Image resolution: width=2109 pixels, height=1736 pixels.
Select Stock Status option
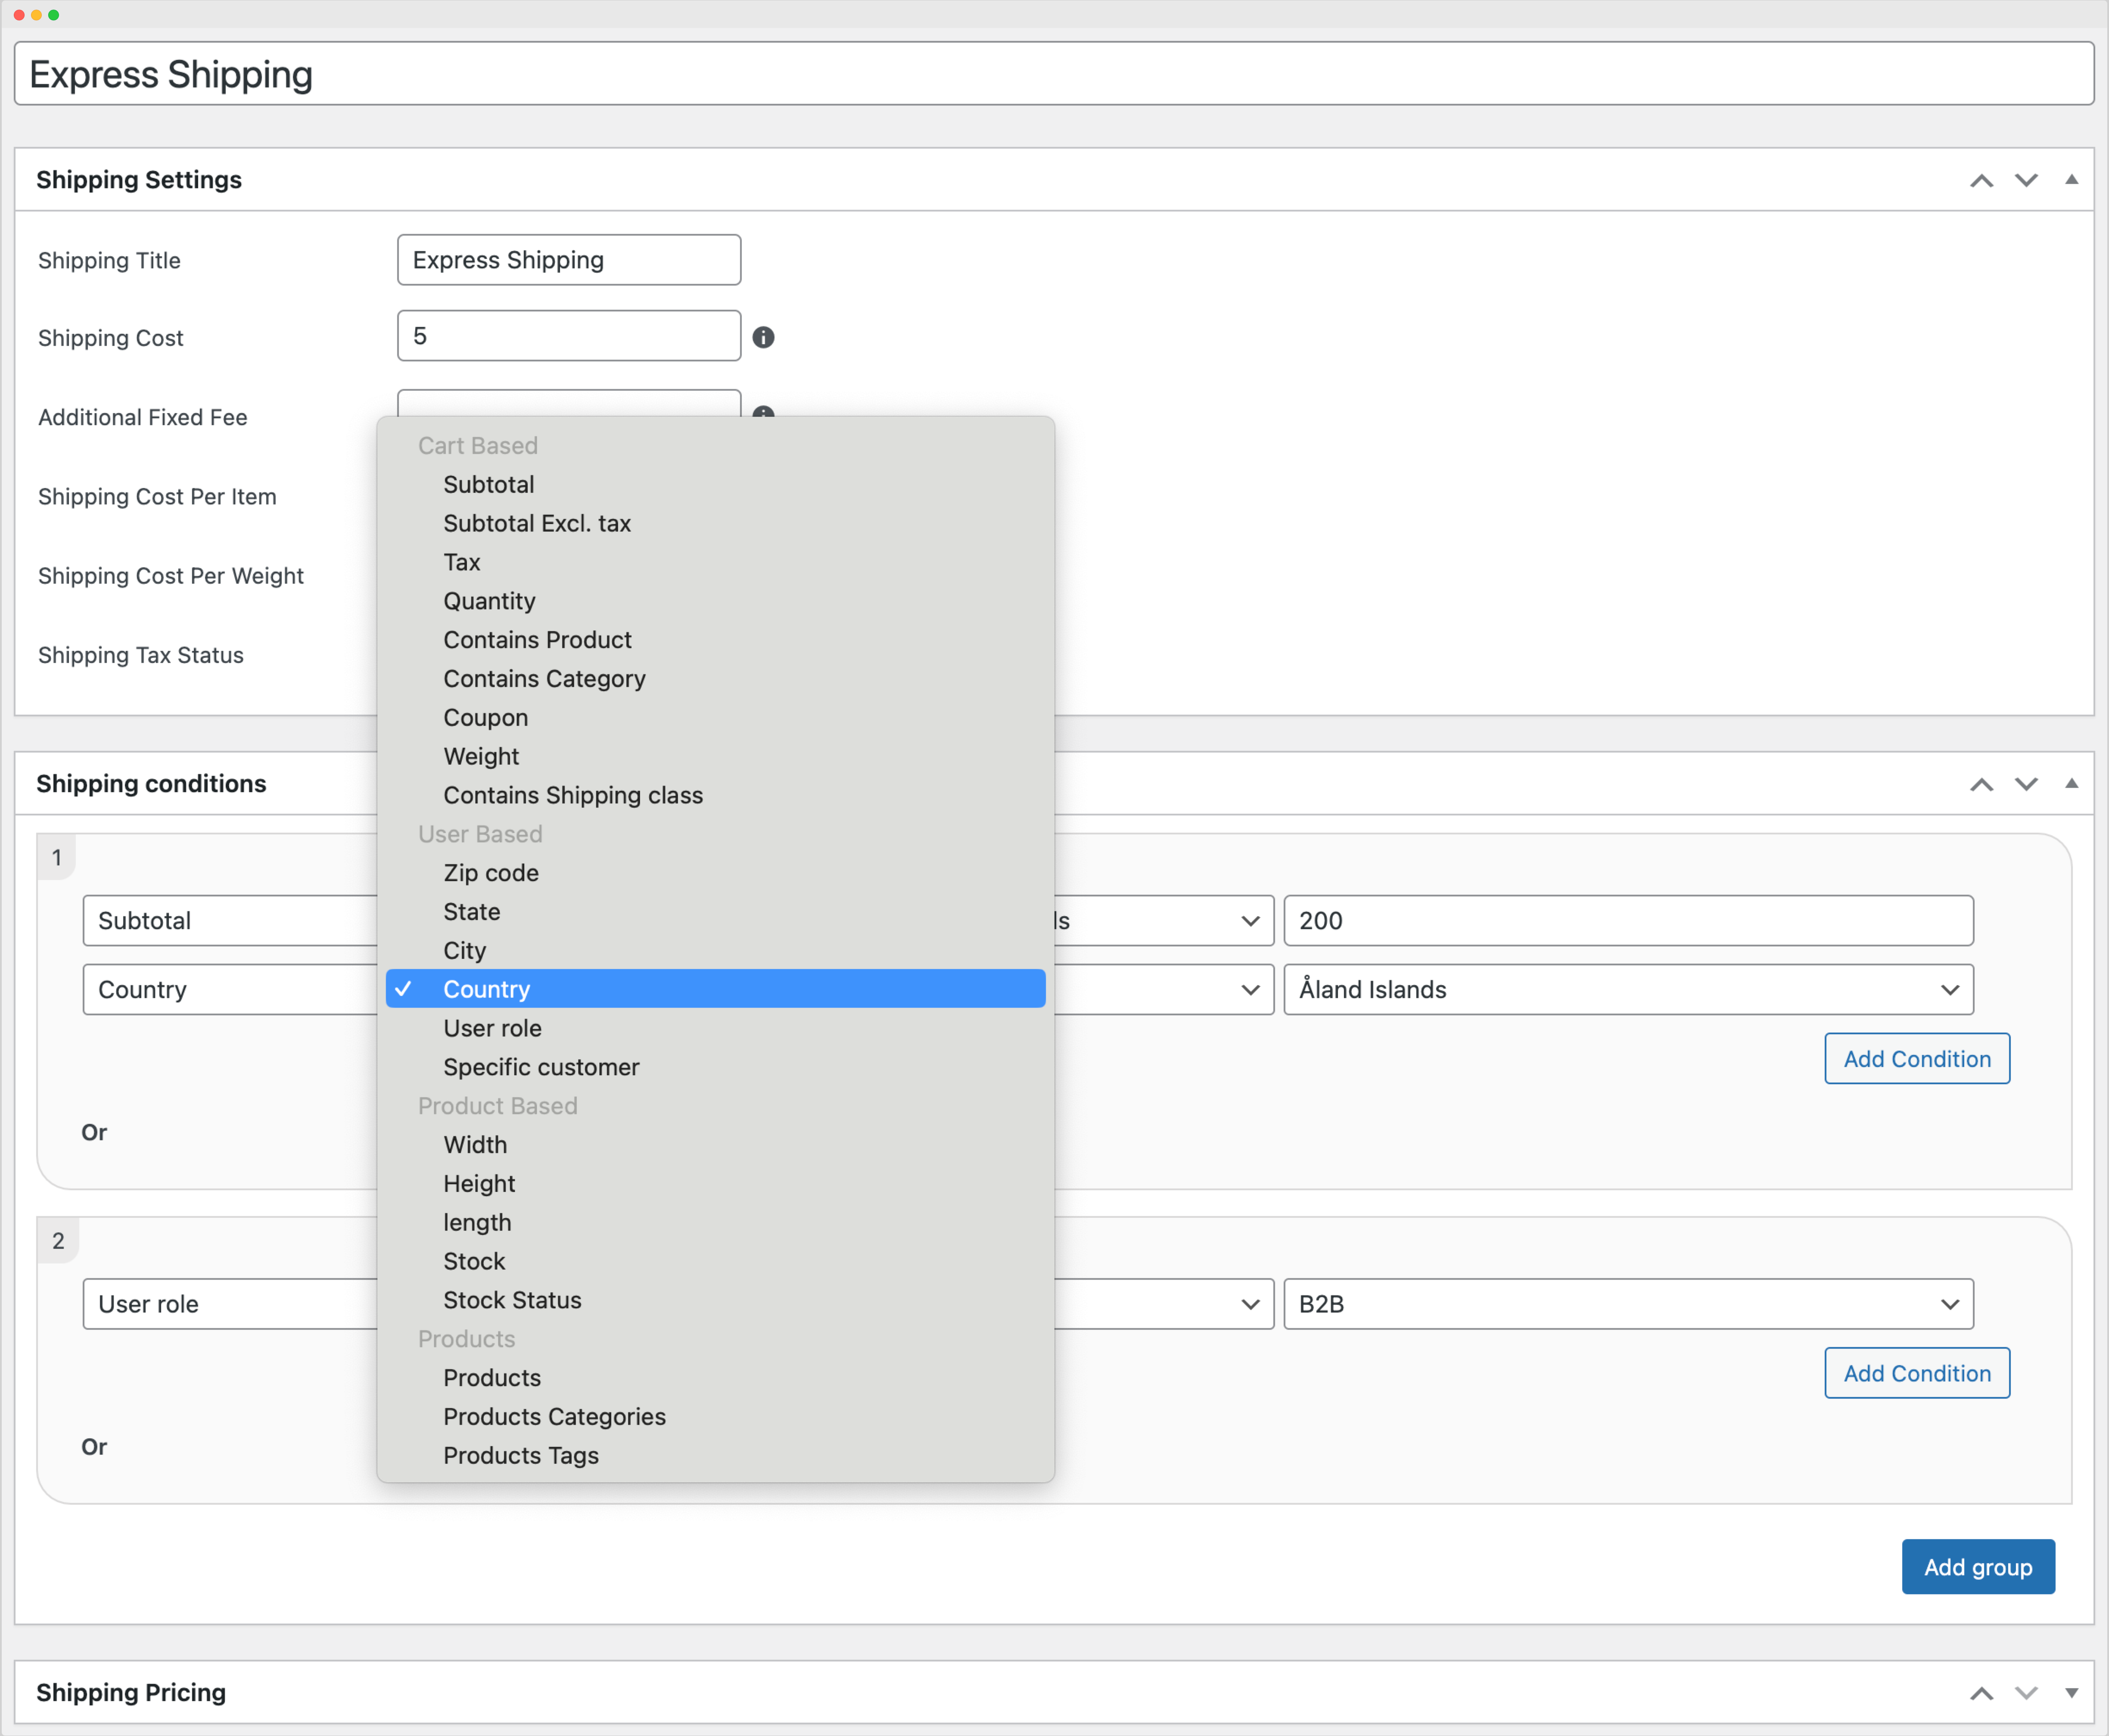pos(512,1300)
